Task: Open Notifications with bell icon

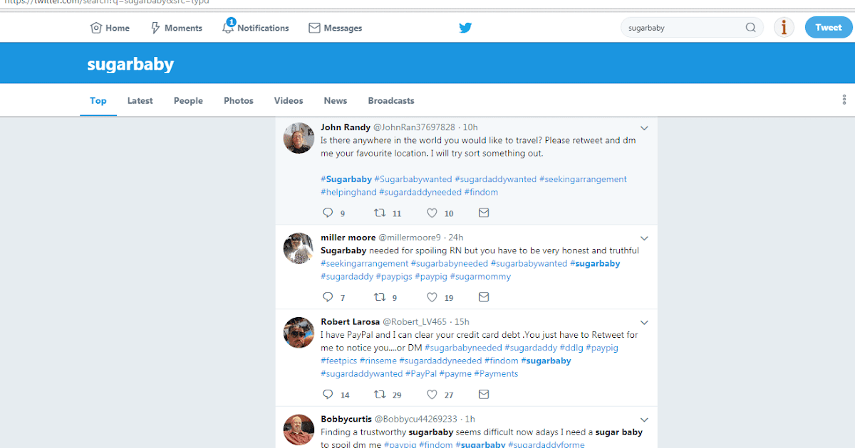Action: 256,28
